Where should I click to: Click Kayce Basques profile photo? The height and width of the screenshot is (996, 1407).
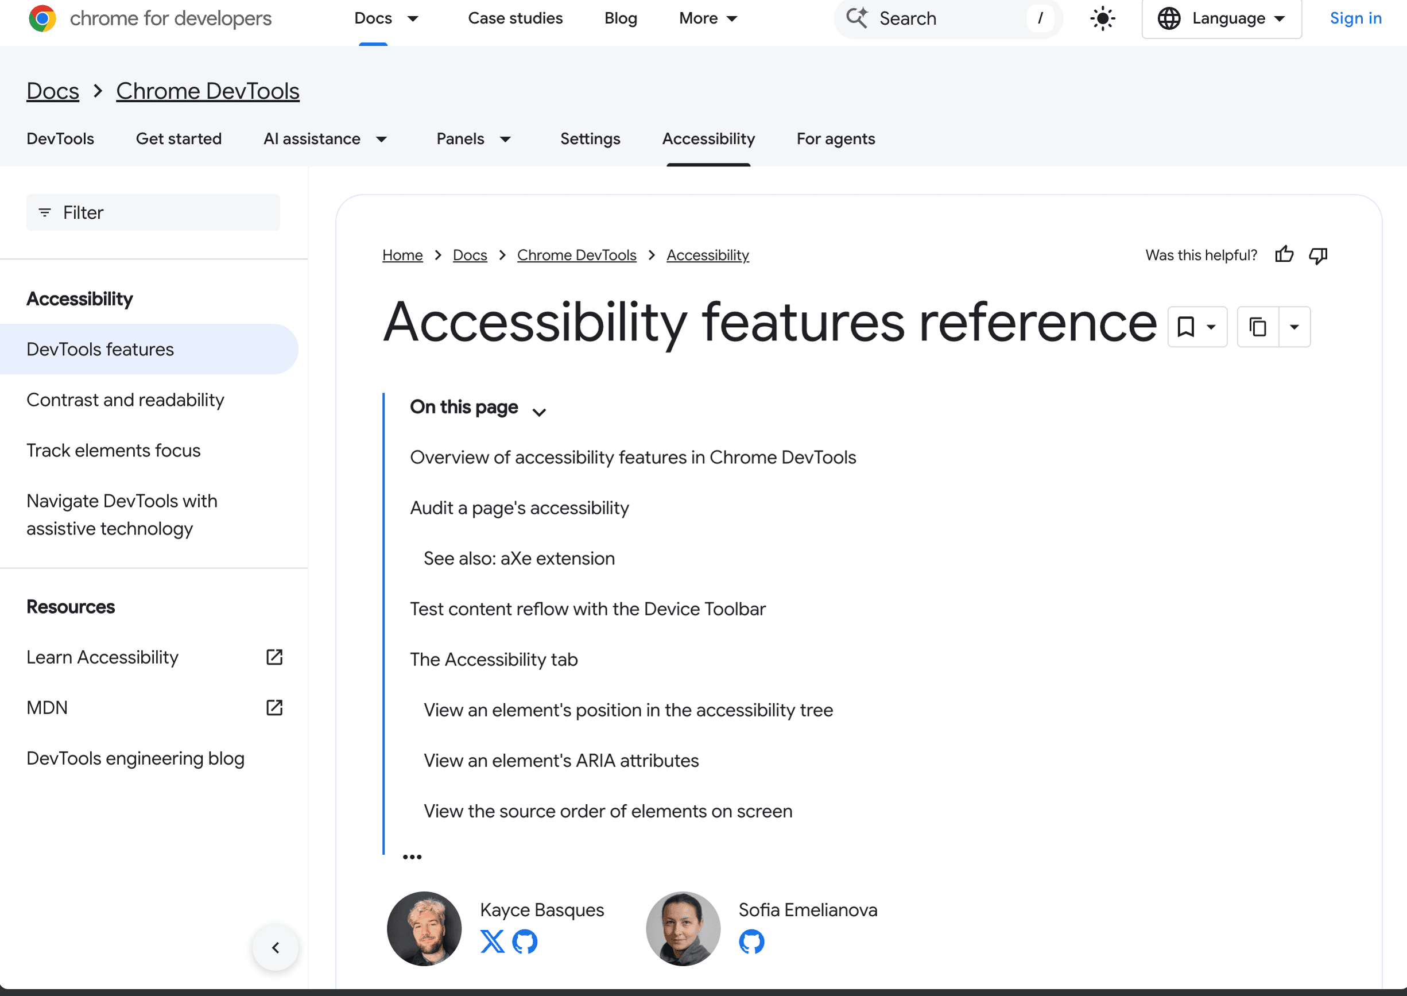click(424, 929)
